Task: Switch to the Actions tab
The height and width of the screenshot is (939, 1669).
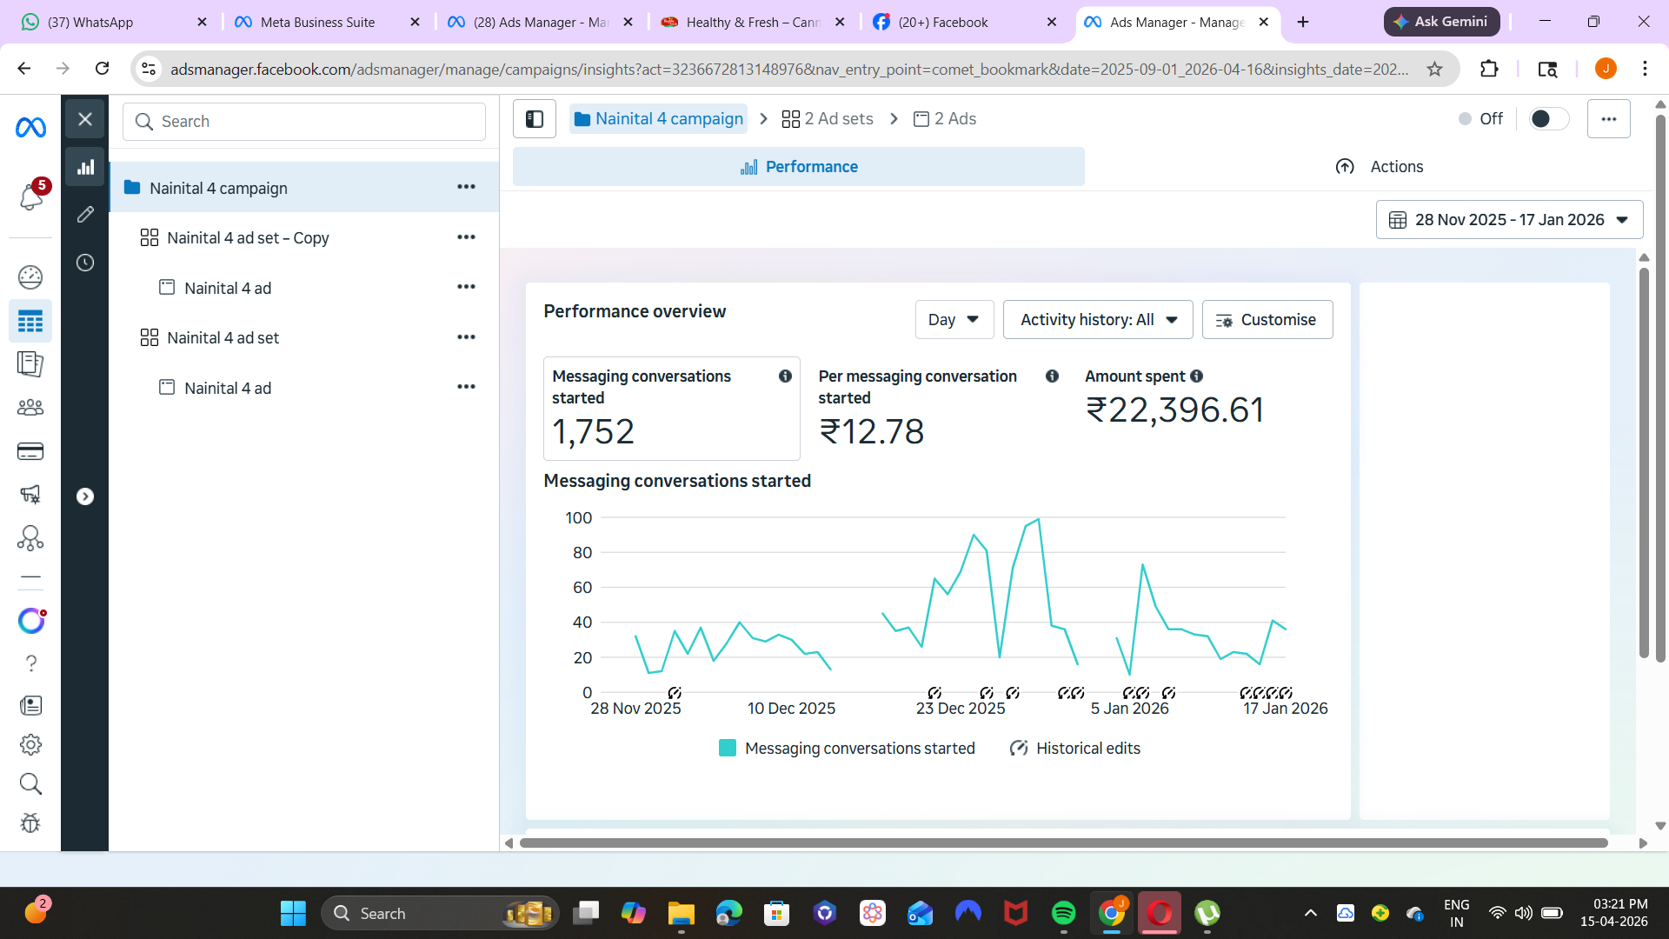Action: tap(1380, 167)
